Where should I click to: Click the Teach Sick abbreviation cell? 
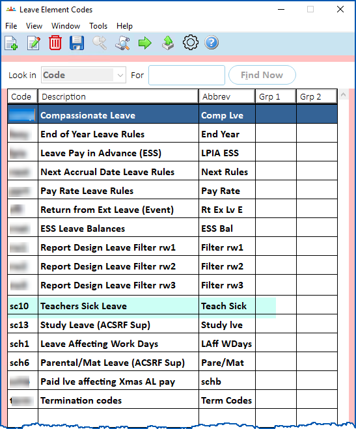click(227, 305)
